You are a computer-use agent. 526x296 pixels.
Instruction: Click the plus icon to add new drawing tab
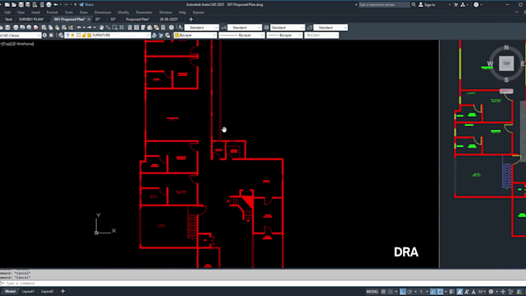coord(191,19)
